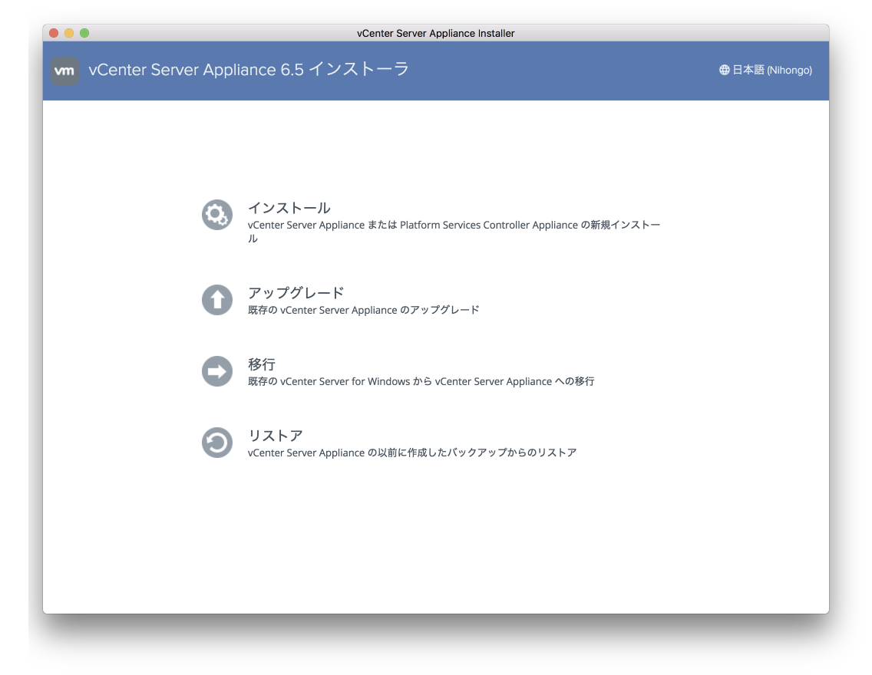Viewport: 872px width, 675px height.
Task: Click the circular arrow icon for リストア
Action: (x=217, y=443)
